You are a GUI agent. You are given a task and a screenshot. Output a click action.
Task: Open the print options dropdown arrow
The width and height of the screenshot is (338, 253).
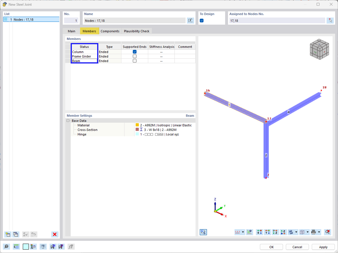(319, 232)
